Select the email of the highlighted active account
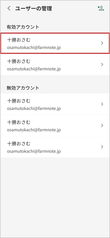 coord(34,48)
